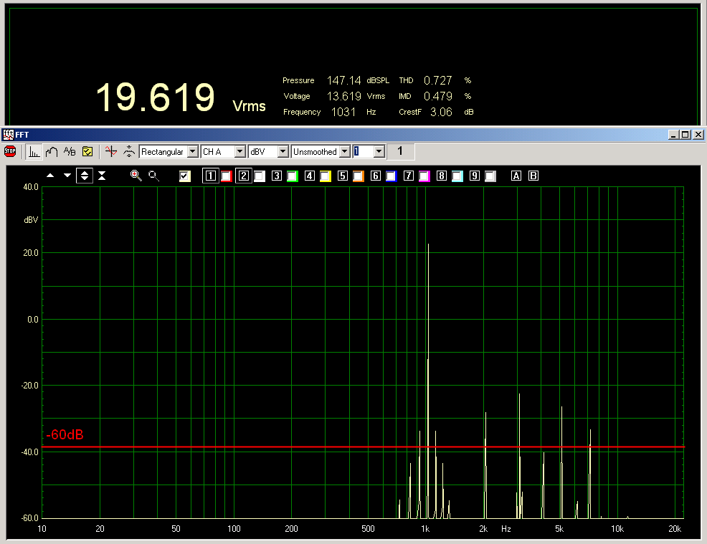The width and height of the screenshot is (707, 544).
Task: Select overlay number 9 button
Action: pos(475,176)
